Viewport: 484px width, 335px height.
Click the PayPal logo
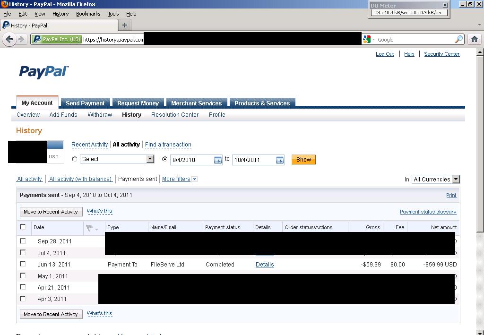[44, 72]
